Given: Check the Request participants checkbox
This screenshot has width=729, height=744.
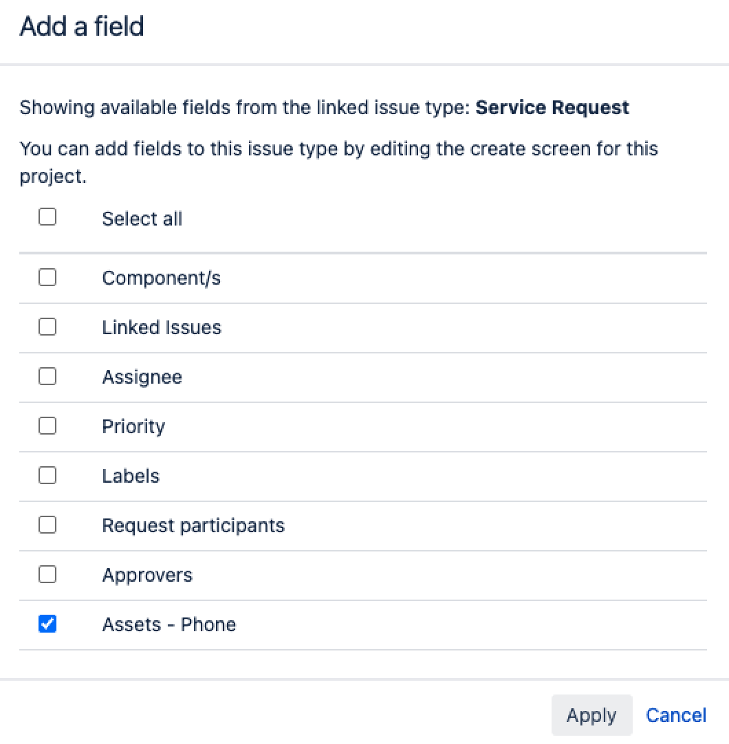Looking at the screenshot, I should click(47, 525).
